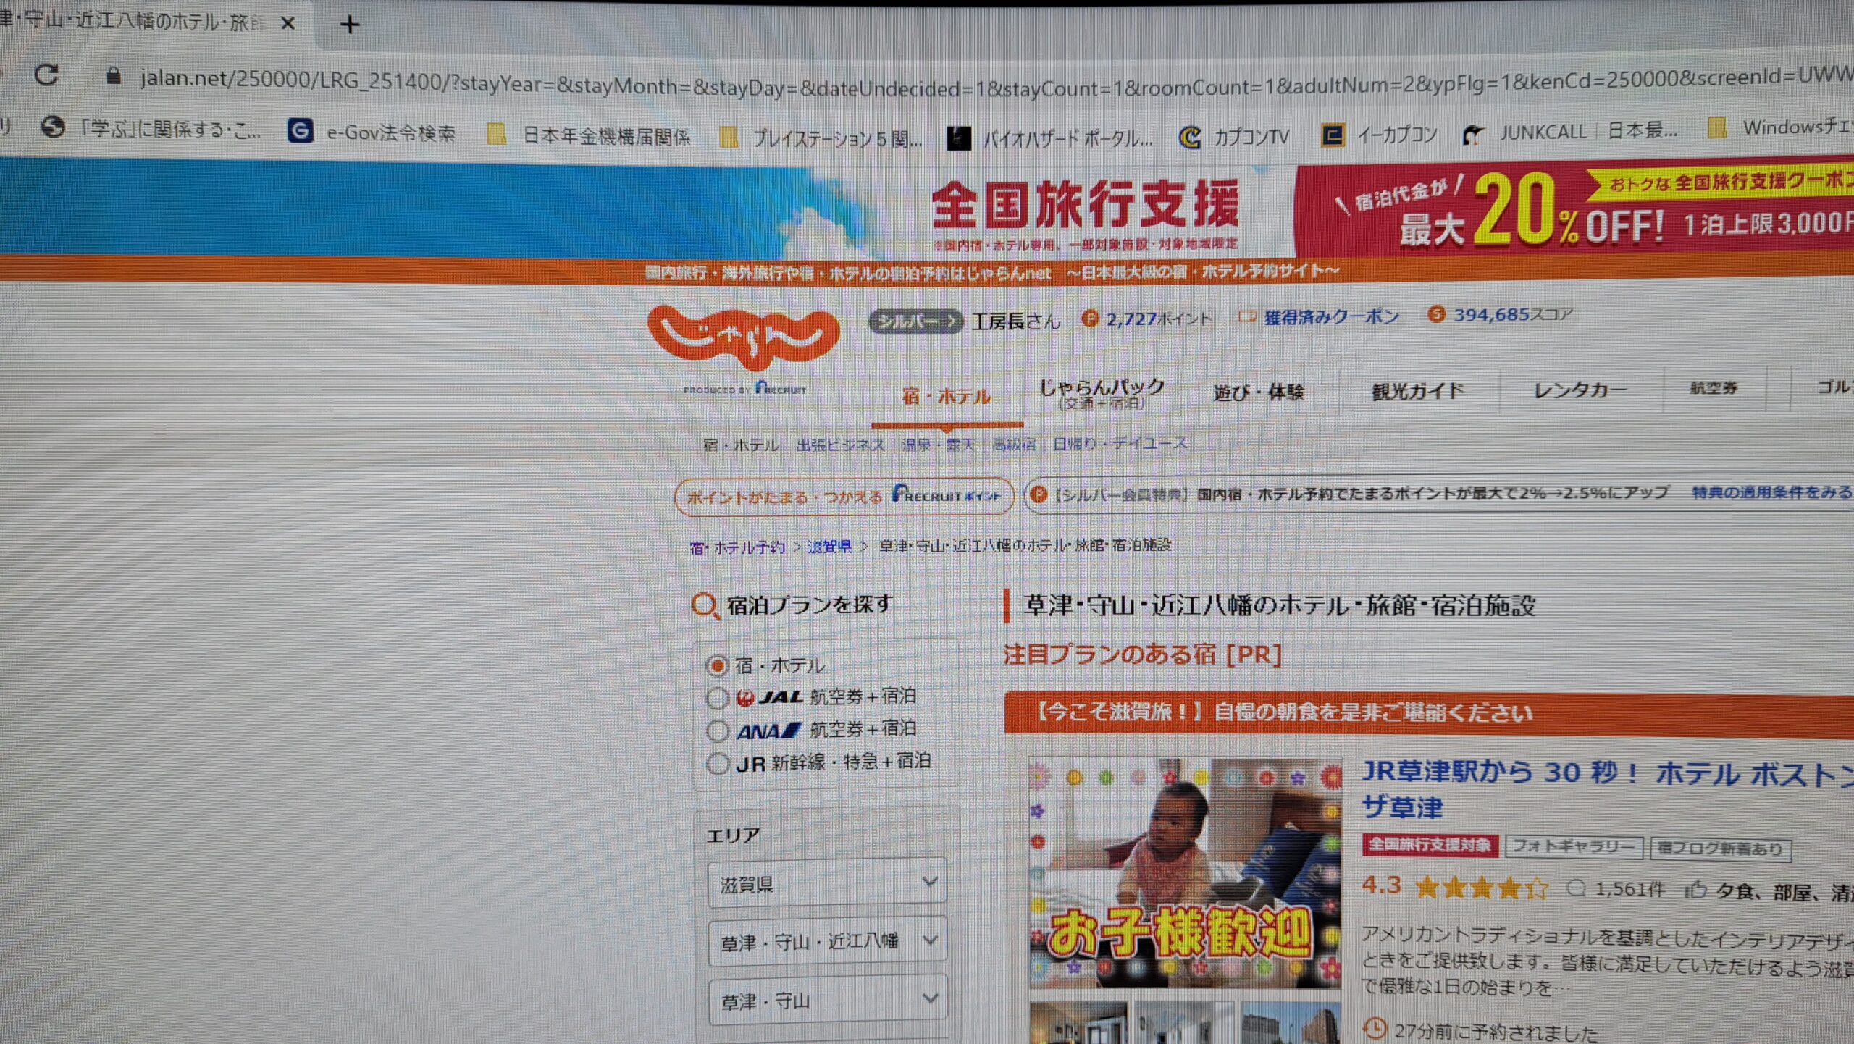Select the ANA 航空券+宿泊 radio button

(x=717, y=731)
